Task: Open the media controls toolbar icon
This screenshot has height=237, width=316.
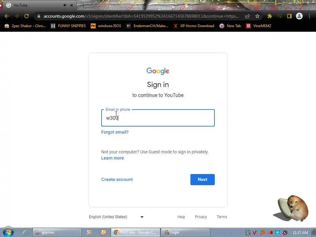Action: [279, 16]
